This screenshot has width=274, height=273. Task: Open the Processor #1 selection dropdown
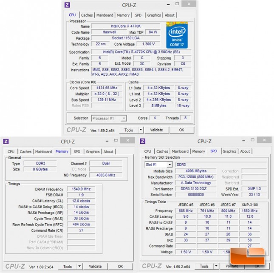click(124, 118)
